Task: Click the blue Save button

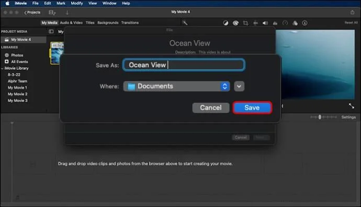Action: click(252, 107)
